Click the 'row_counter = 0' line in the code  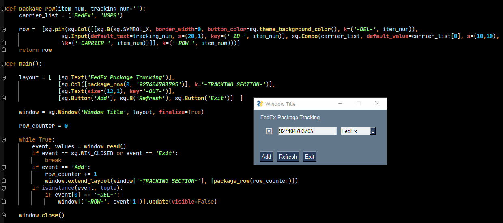pos(43,126)
